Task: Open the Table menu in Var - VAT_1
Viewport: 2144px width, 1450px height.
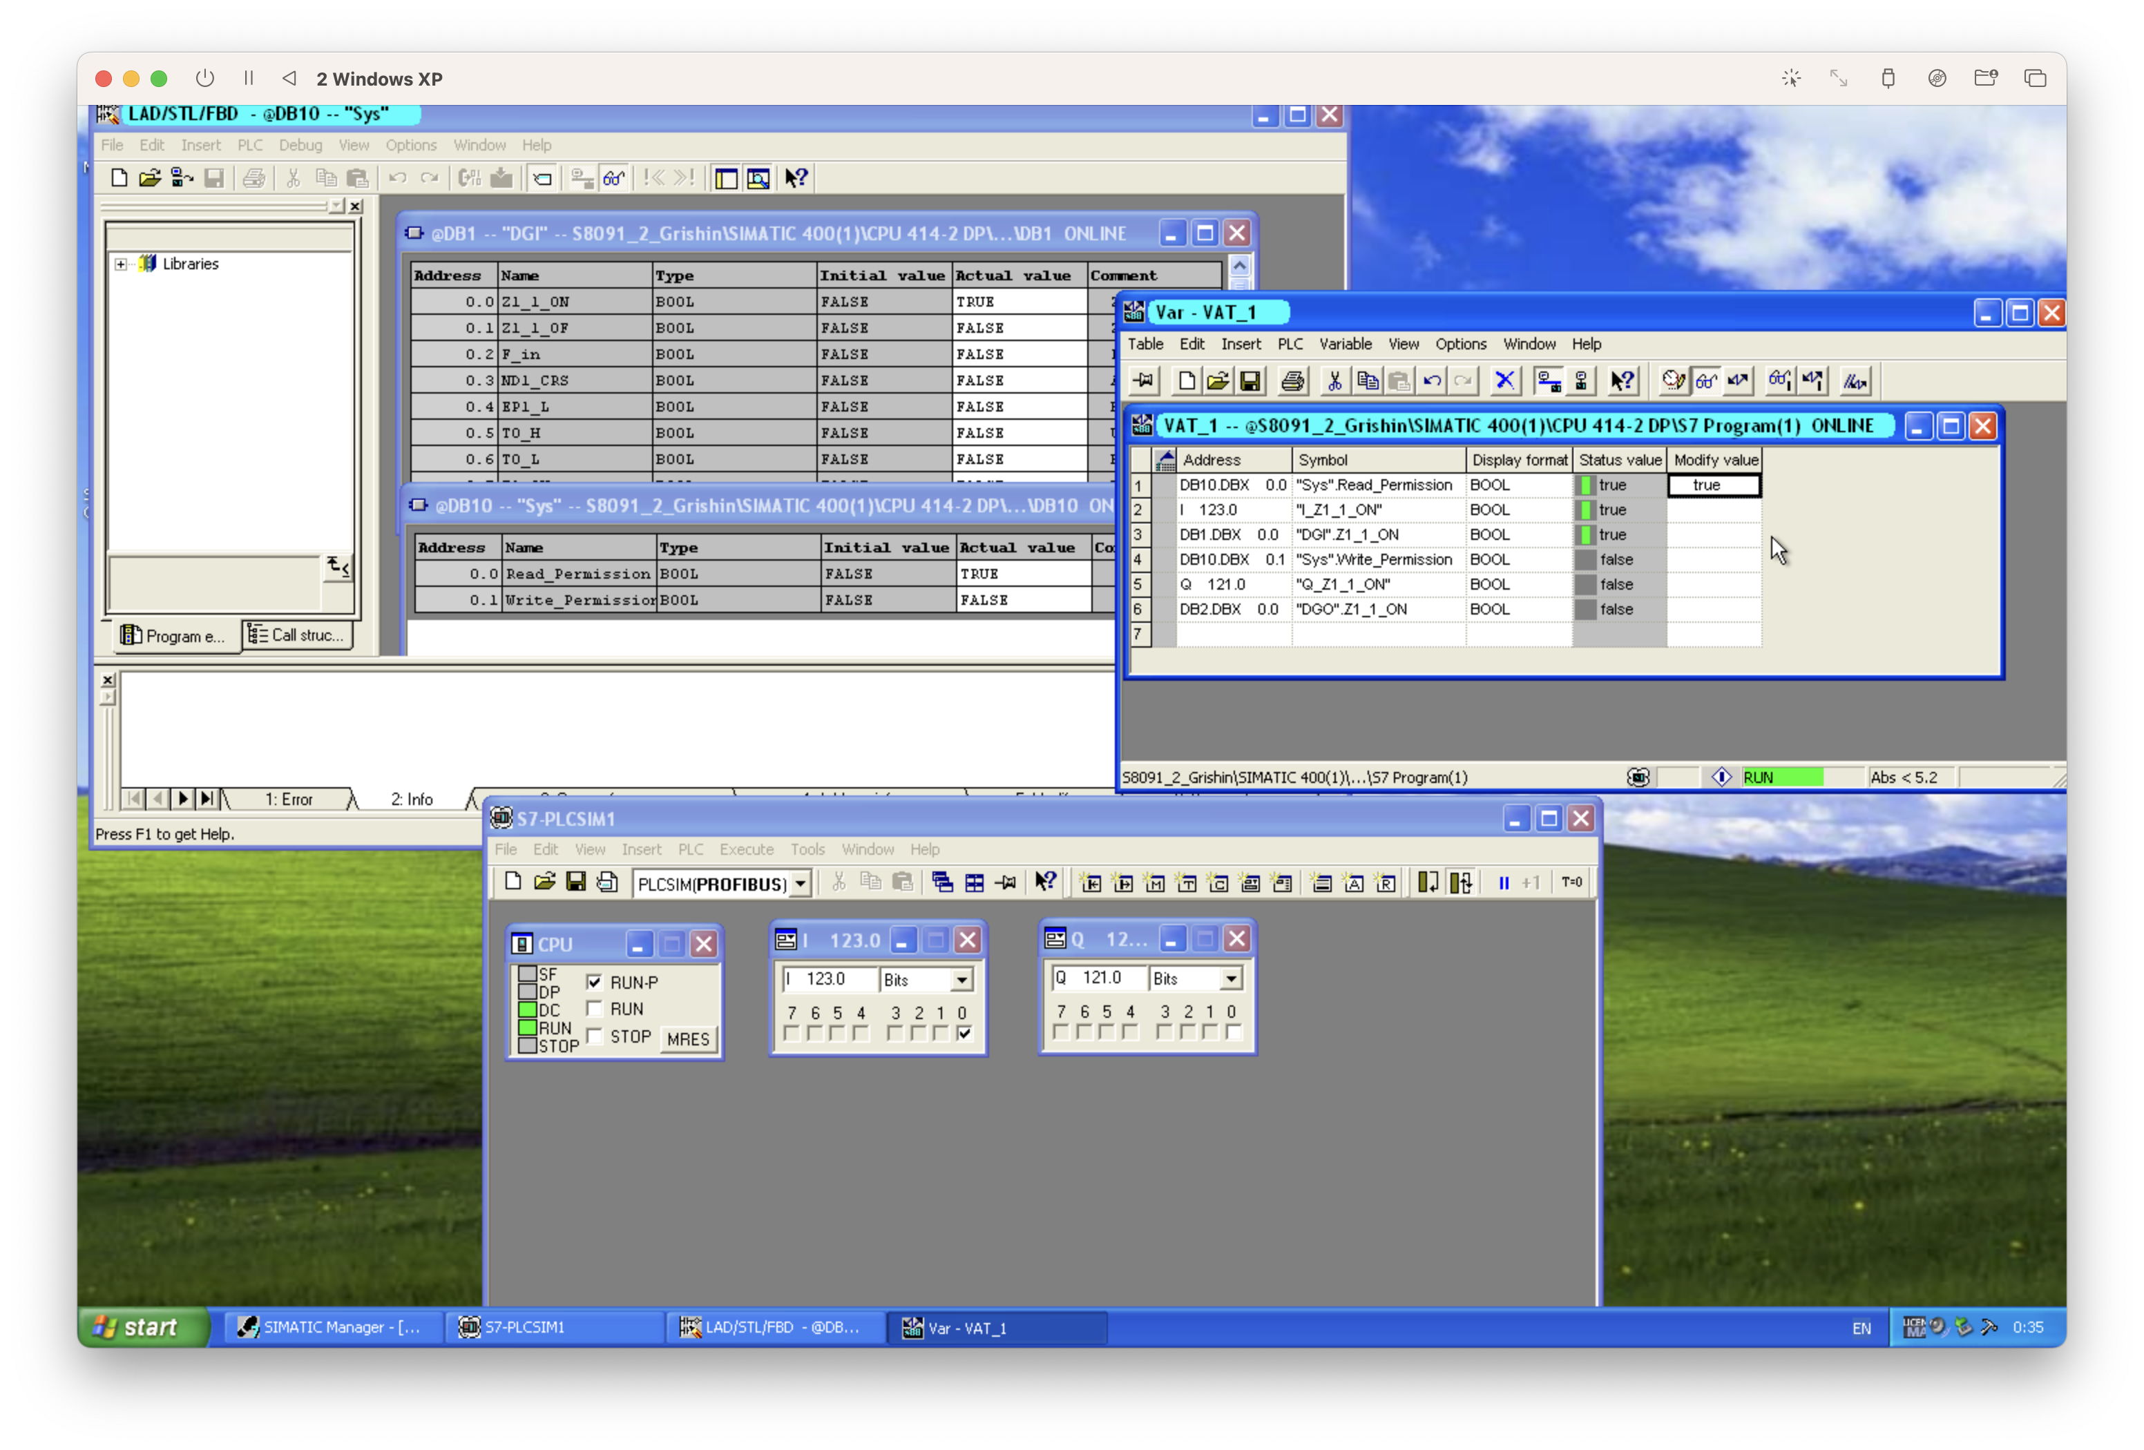Action: click(1145, 344)
